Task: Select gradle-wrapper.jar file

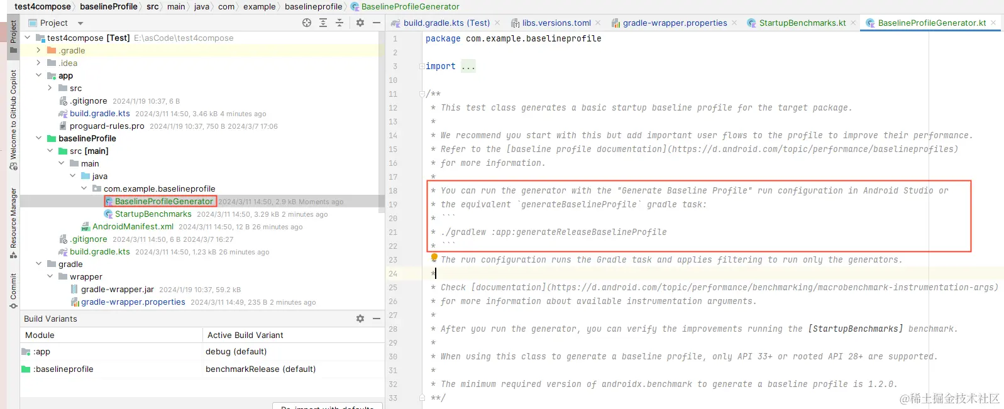Action: coord(118,289)
